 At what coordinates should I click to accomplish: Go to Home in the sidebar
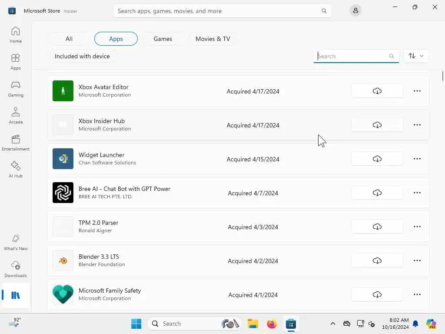coord(16,35)
